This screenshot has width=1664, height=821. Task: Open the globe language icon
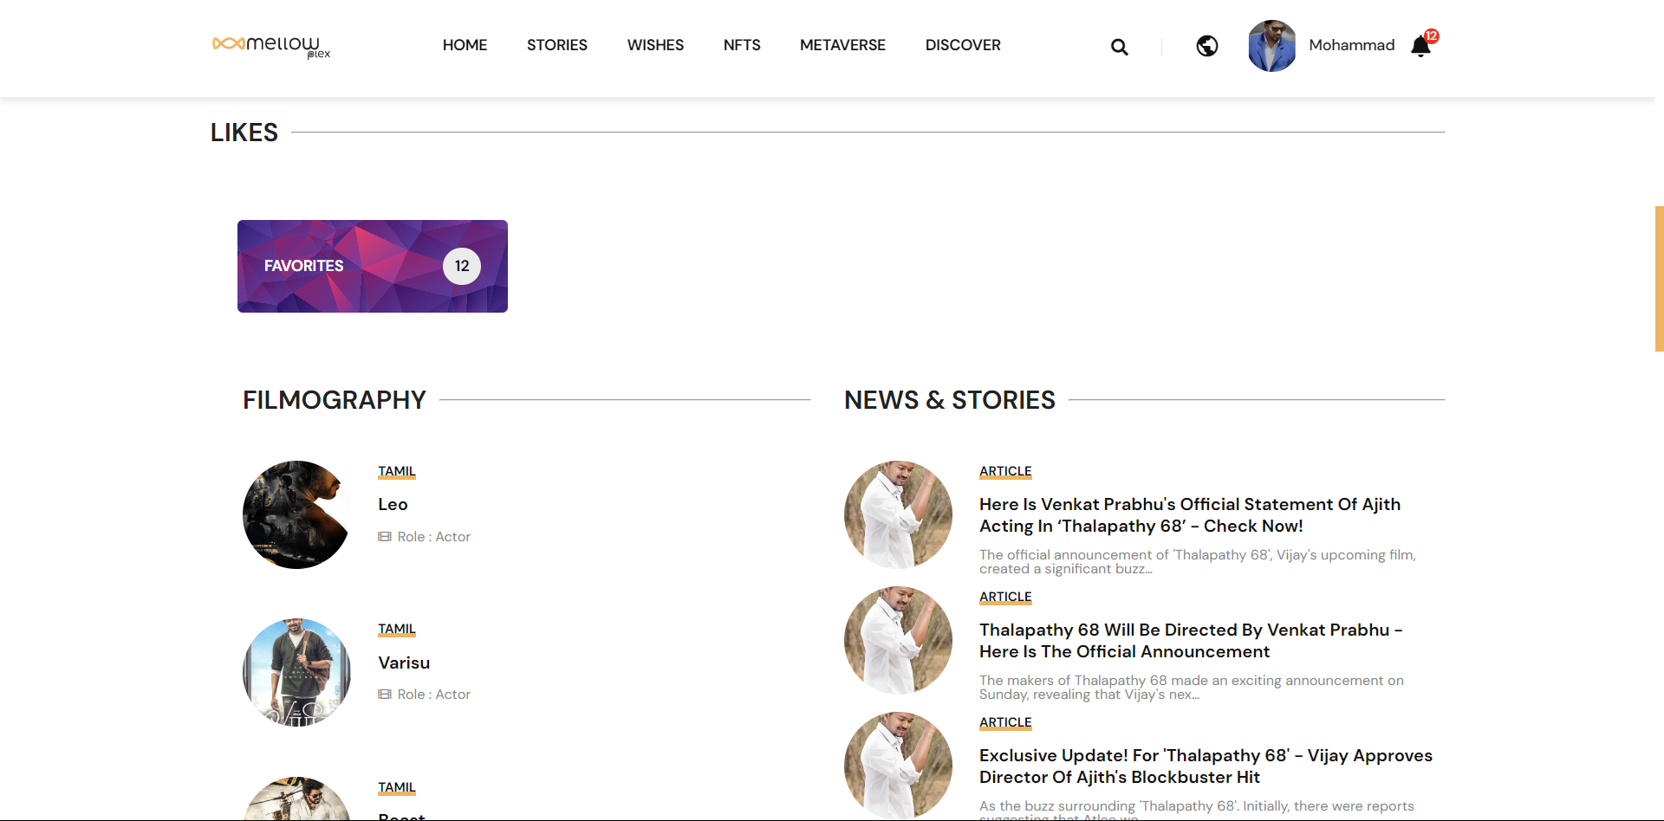1206,46
